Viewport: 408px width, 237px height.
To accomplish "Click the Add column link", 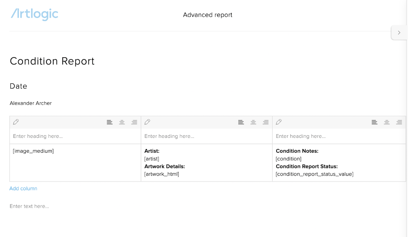I will pyautogui.click(x=23, y=188).
